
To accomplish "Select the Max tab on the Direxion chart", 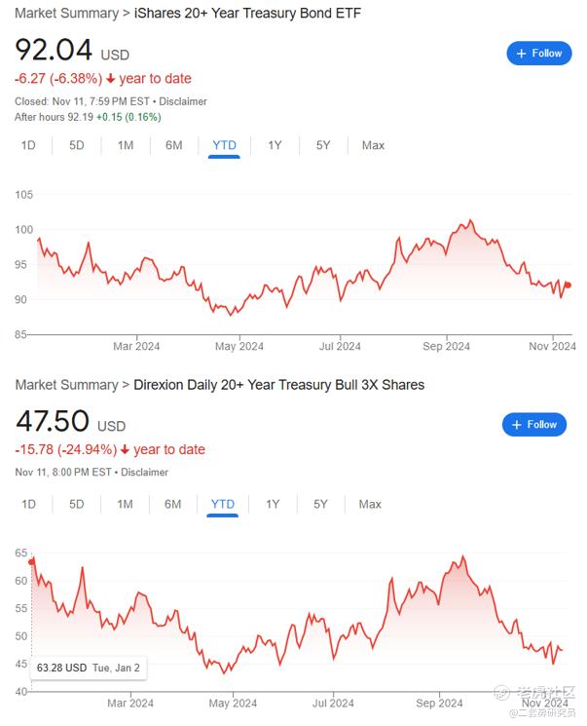I will pos(370,504).
